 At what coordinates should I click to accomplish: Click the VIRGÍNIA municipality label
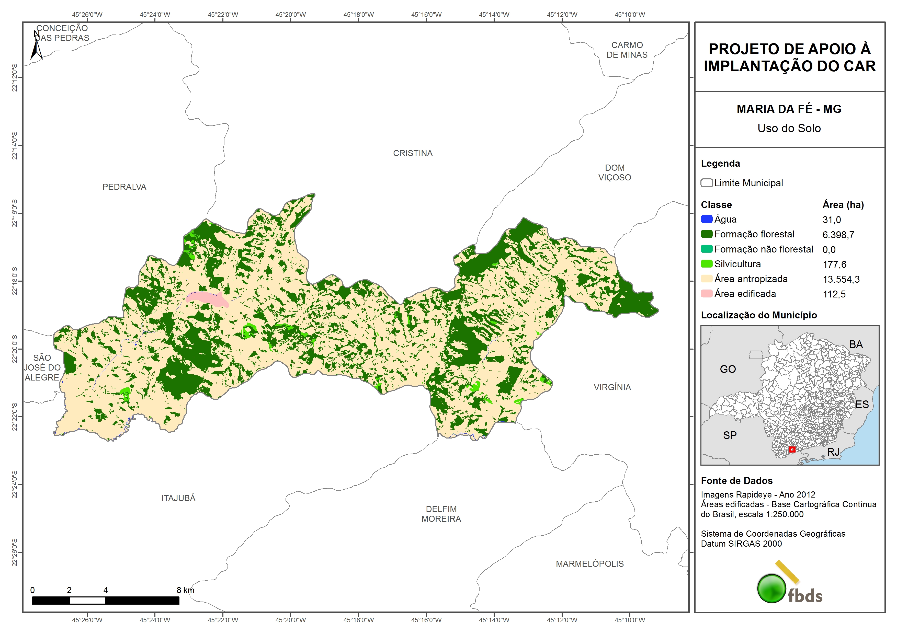tap(612, 387)
